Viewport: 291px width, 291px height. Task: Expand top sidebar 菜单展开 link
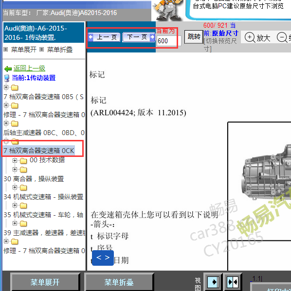tap(24, 50)
